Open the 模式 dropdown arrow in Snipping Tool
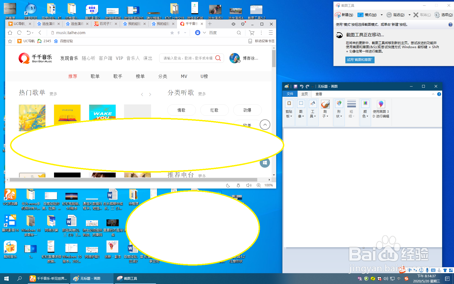This screenshot has width=454, height=284. 382,15
